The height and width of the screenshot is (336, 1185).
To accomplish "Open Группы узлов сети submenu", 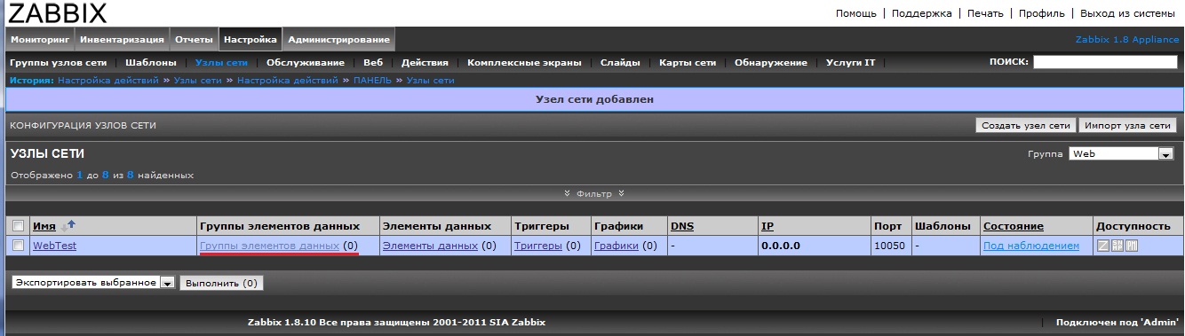I will pyautogui.click(x=59, y=63).
